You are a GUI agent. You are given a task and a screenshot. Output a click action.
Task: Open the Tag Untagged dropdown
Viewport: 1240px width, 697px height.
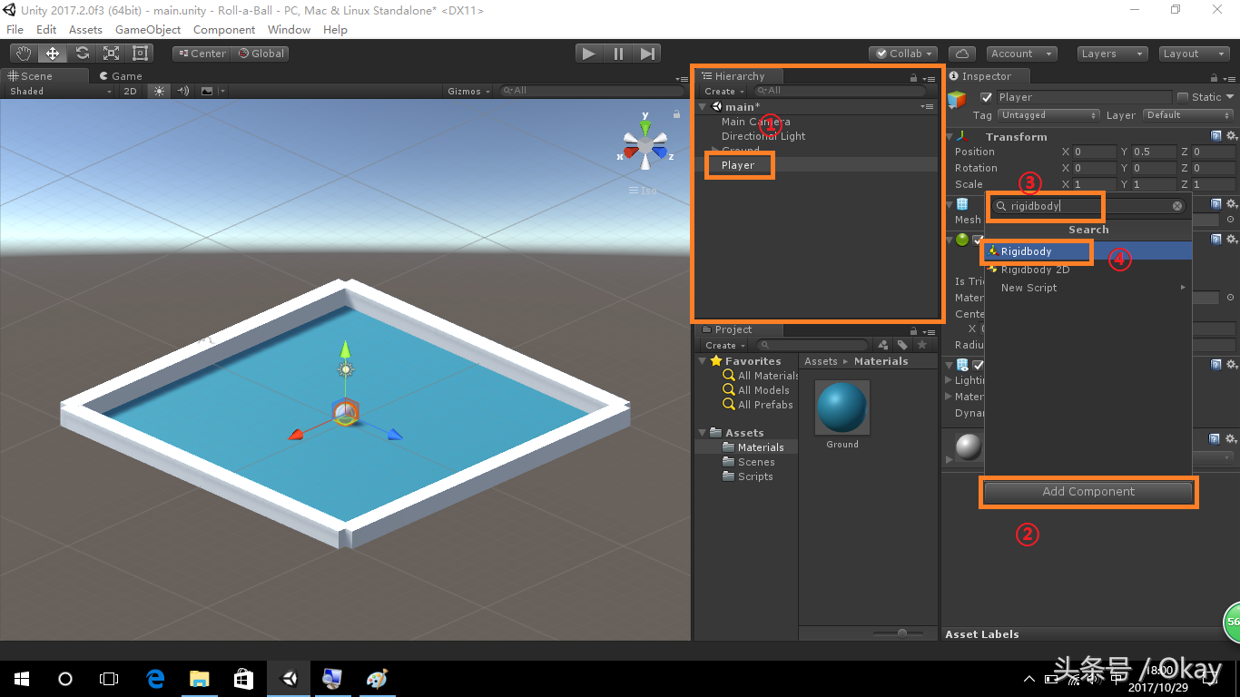coord(1049,115)
